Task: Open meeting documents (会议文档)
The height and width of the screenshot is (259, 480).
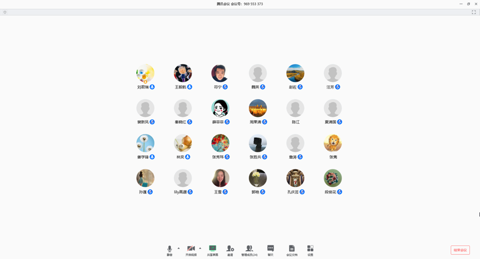Action: click(291, 250)
